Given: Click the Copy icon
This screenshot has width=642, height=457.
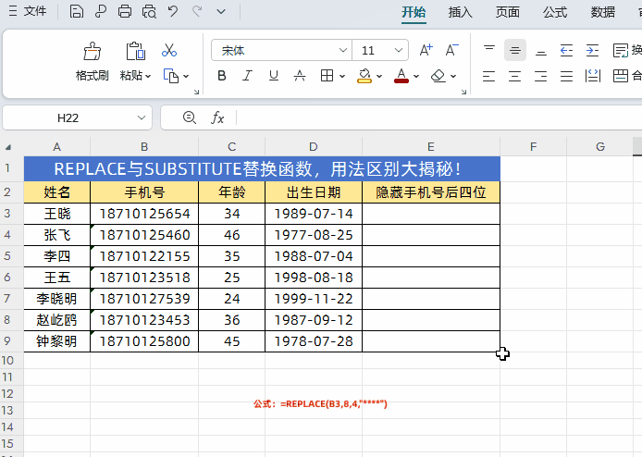Looking at the screenshot, I should 171,76.
